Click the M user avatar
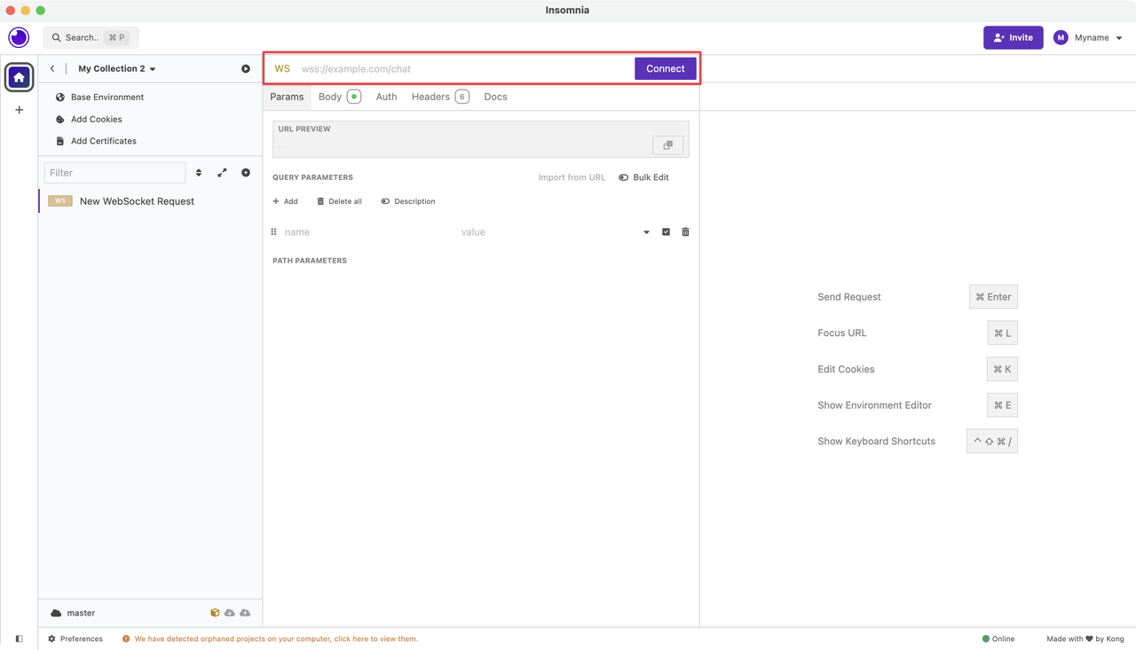Image resolution: width=1136 pixels, height=650 pixels. (x=1061, y=37)
